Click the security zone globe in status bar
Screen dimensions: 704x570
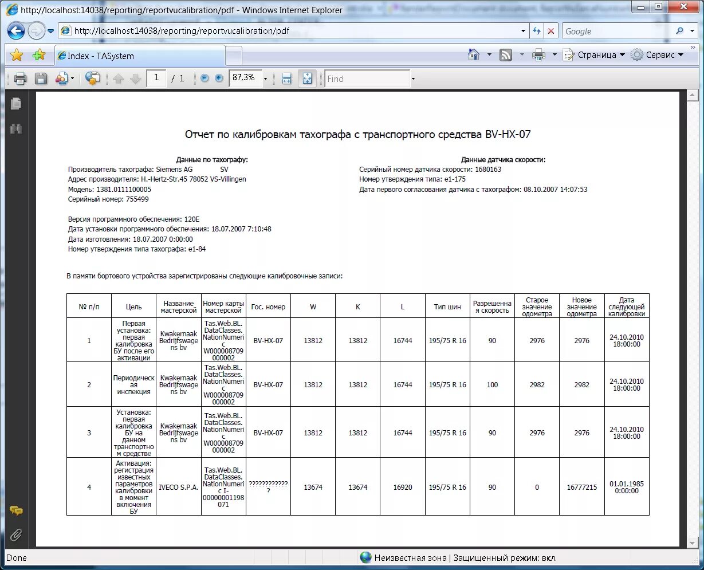coord(365,557)
